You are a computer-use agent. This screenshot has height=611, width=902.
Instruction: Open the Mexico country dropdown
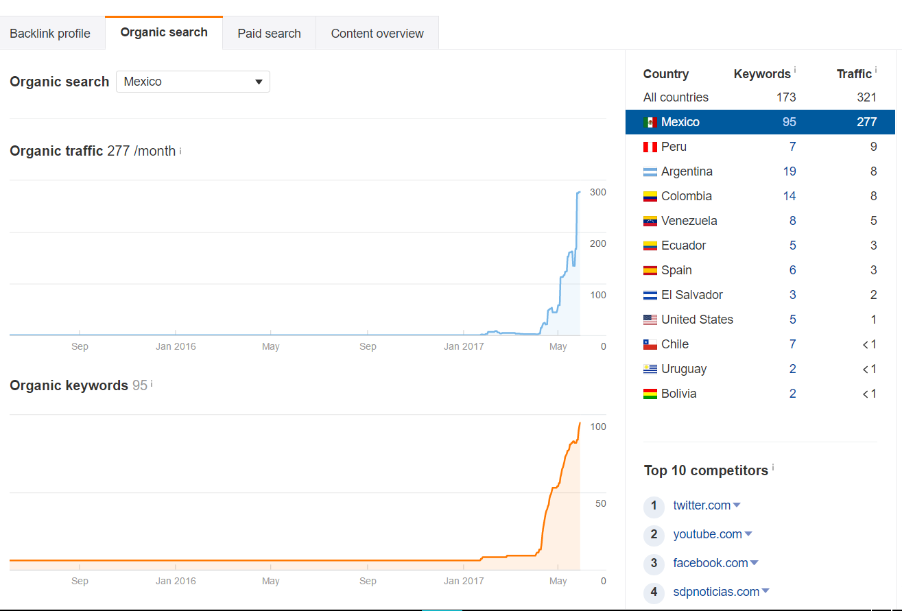[193, 82]
